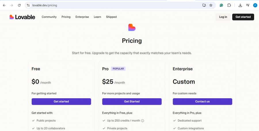The height and width of the screenshot is (131, 259).
Task: Click the Custom price text
Action: tap(184, 82)
